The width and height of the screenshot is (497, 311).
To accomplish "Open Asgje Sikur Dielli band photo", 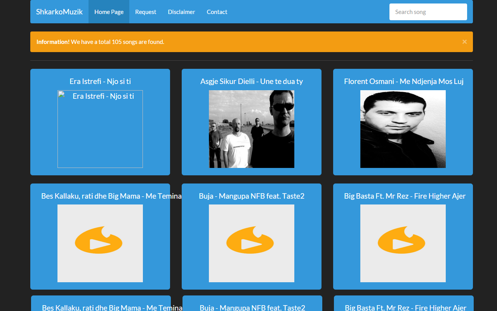I will point(252,129).
